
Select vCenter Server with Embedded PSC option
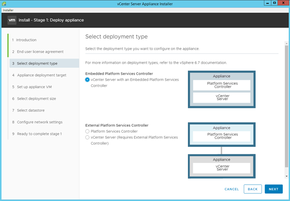pos(87,80)
